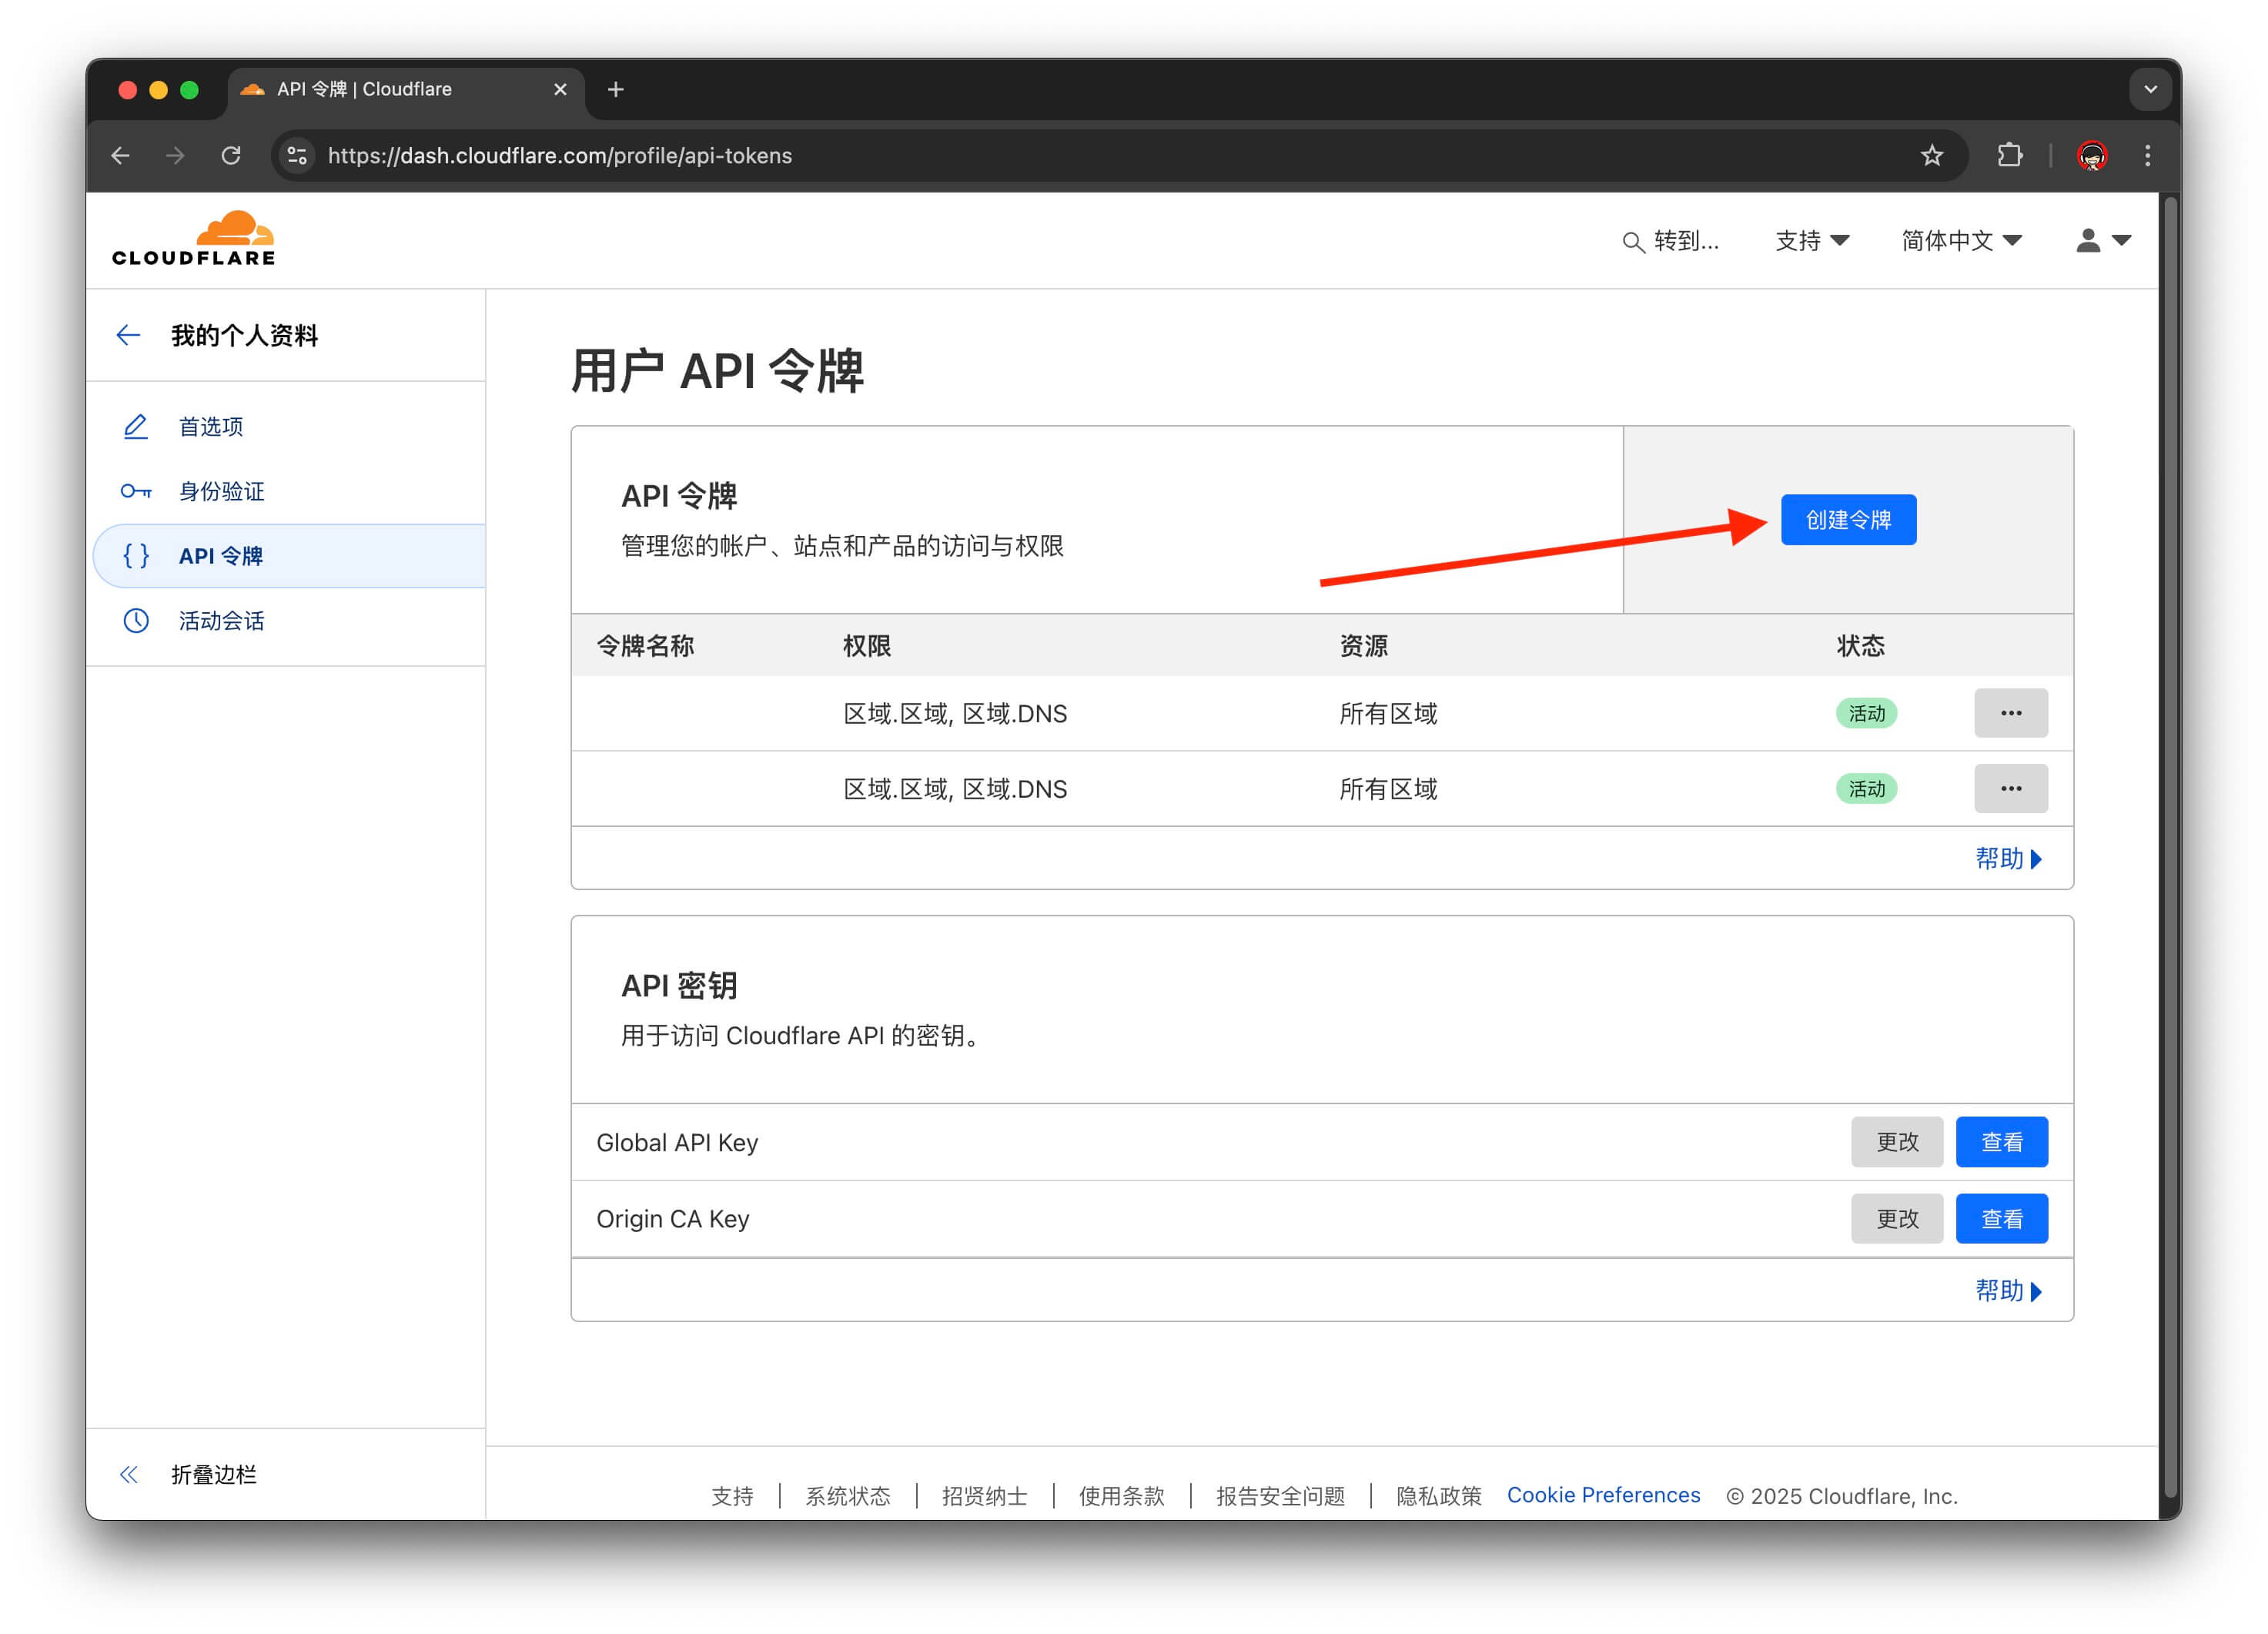The height and width of the screenshot is (1634, 2268).
Task: Click 更改 for Origin CA Key
Action: click(x=1896, y=1219)
